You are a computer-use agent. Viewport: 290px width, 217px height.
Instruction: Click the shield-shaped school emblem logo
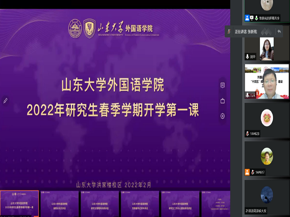tap(90, 29)
